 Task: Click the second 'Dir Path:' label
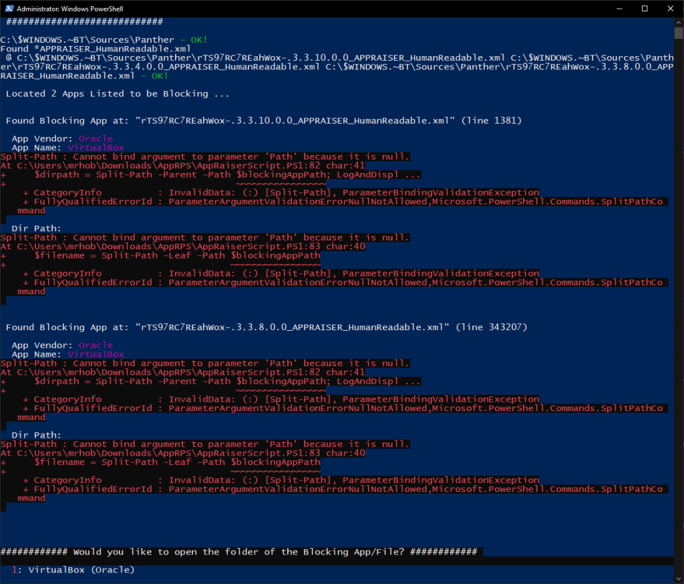pos(36,435)
